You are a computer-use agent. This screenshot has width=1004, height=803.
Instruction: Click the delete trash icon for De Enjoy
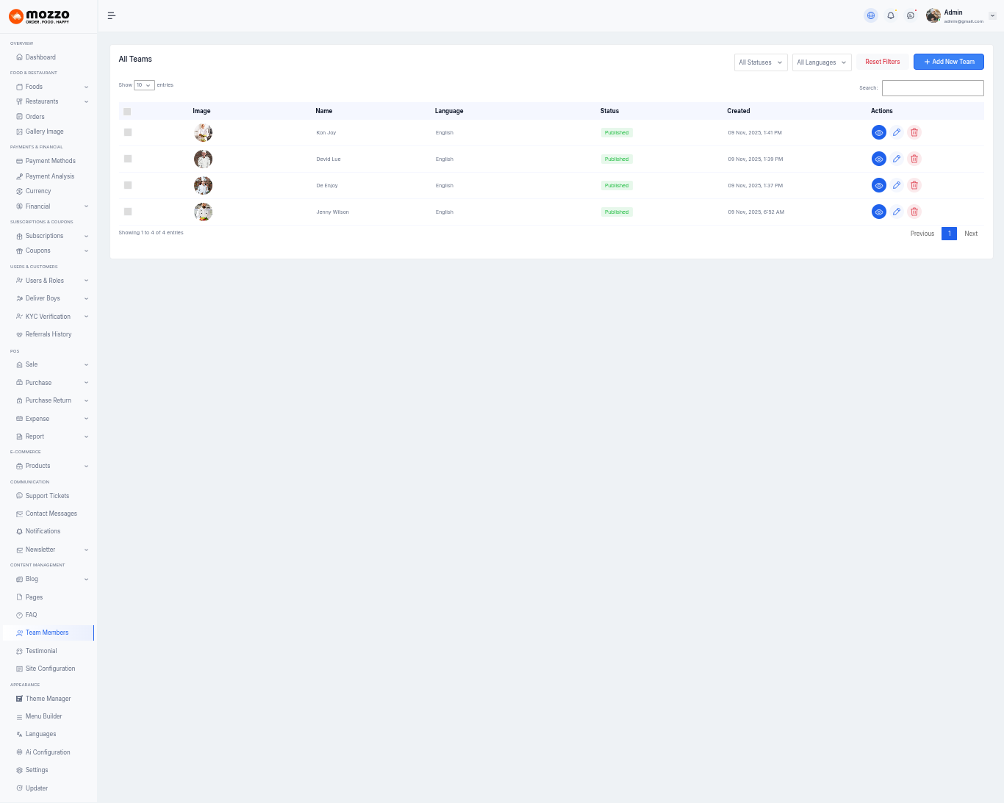(914, 185)
